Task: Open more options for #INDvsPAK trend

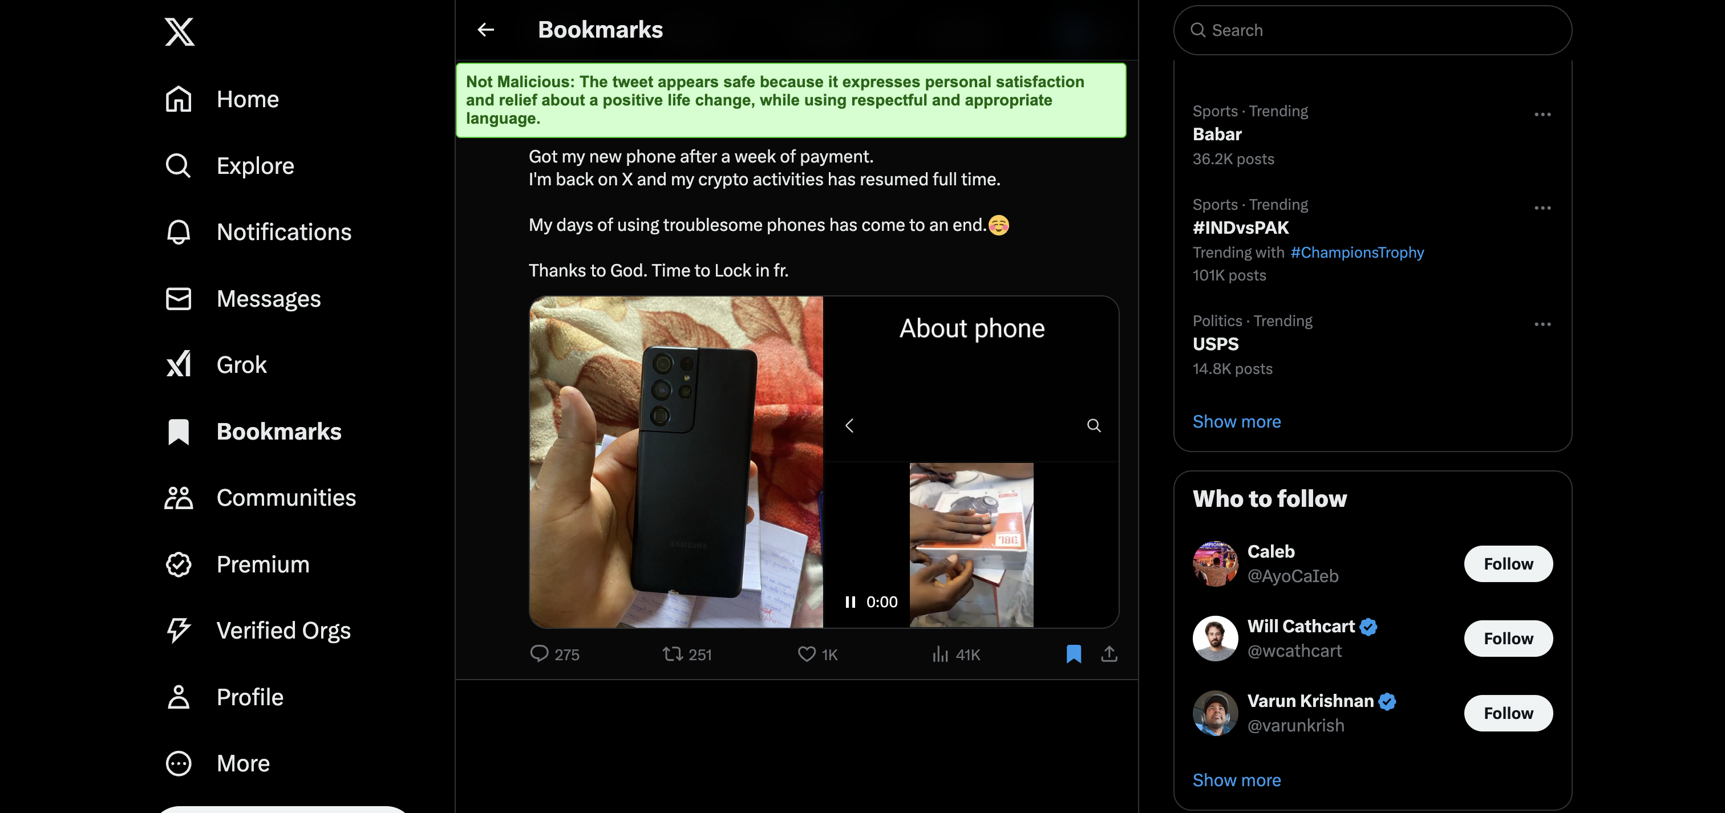Action: pyautogui.click(x=1542, y=208)
